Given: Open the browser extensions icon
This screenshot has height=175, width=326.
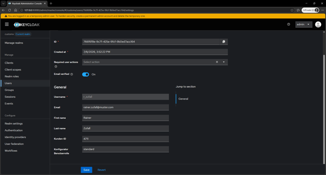Looking at the screenshot, I should pyautogui.click(x=298, y=10).
